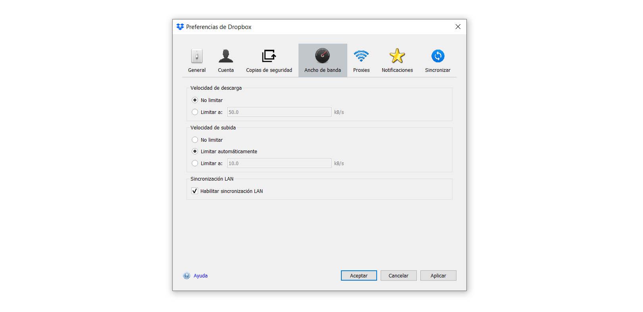Click the Aplicar button
The width and height of the screenshot is (643, 312).
(438, 275)
